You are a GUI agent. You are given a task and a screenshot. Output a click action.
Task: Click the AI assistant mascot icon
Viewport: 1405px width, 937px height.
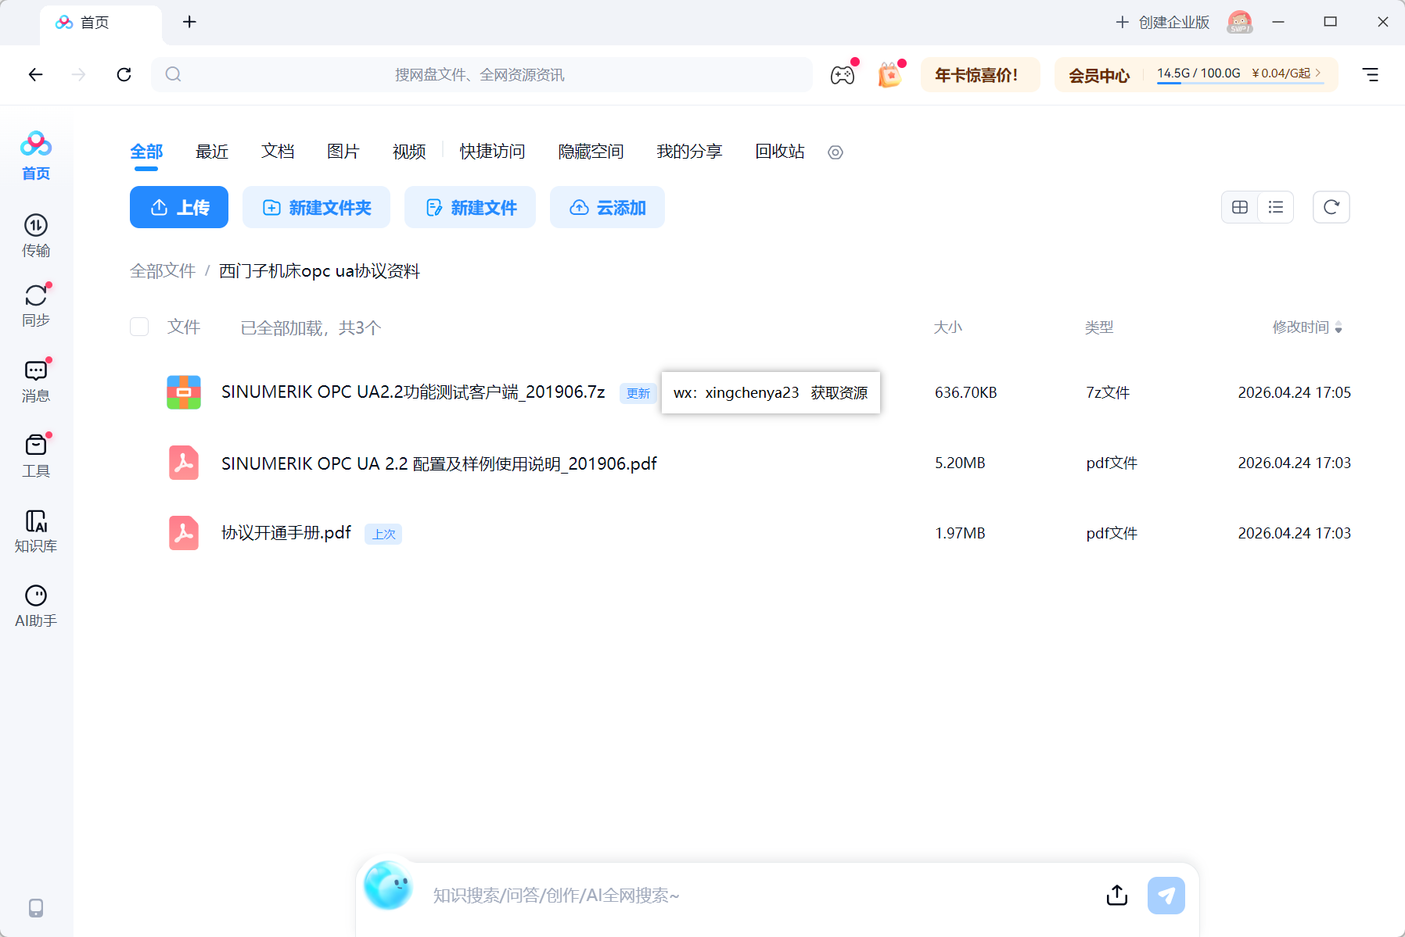point(388,885)
